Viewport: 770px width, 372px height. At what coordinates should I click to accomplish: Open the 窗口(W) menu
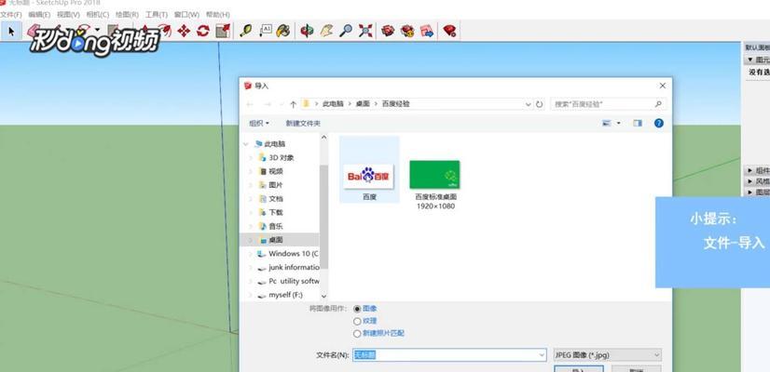186,15
